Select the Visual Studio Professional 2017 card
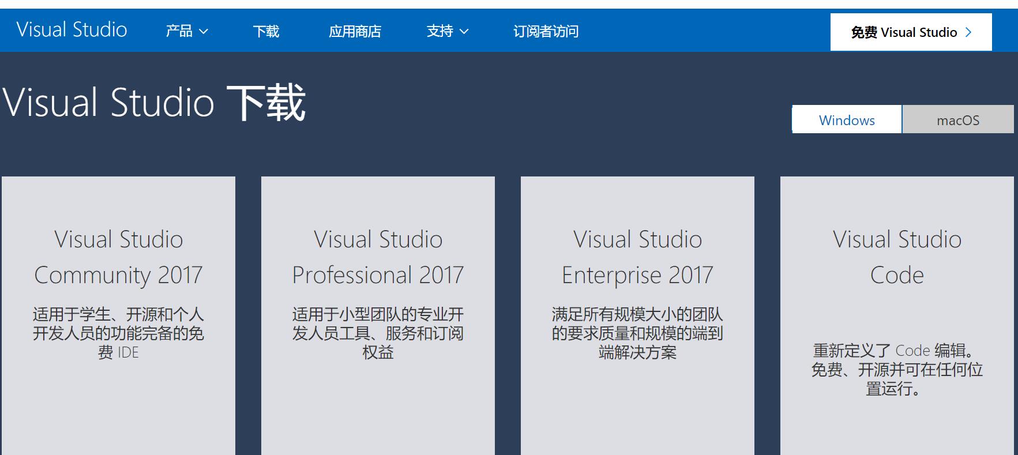Viewport: 1018px width, 455px height. 378,315
